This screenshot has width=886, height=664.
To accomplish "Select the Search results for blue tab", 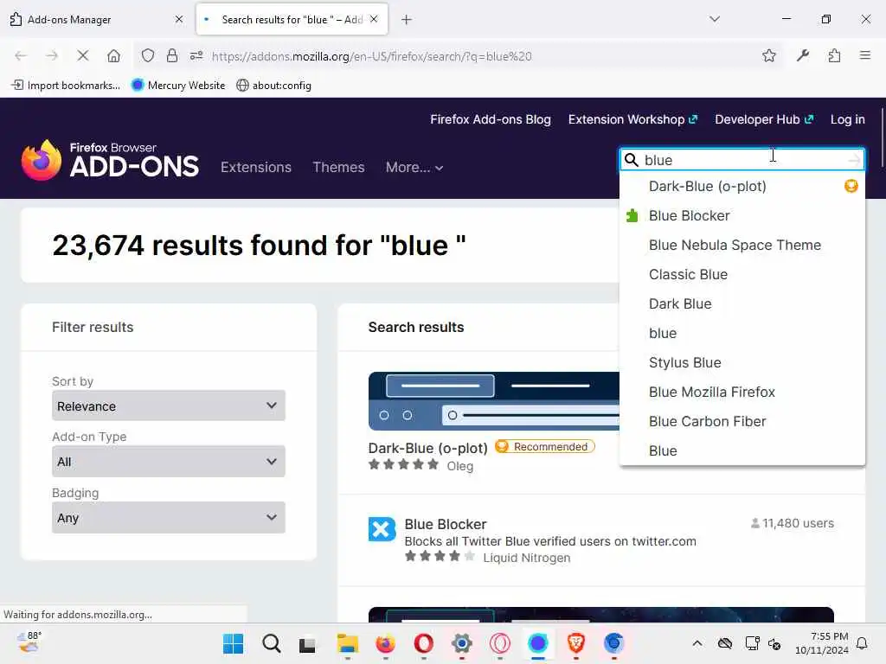I will 292,19.
